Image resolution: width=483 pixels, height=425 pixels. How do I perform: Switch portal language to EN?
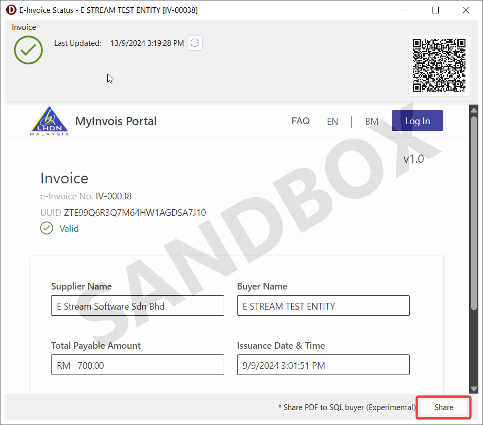[332, 122]
